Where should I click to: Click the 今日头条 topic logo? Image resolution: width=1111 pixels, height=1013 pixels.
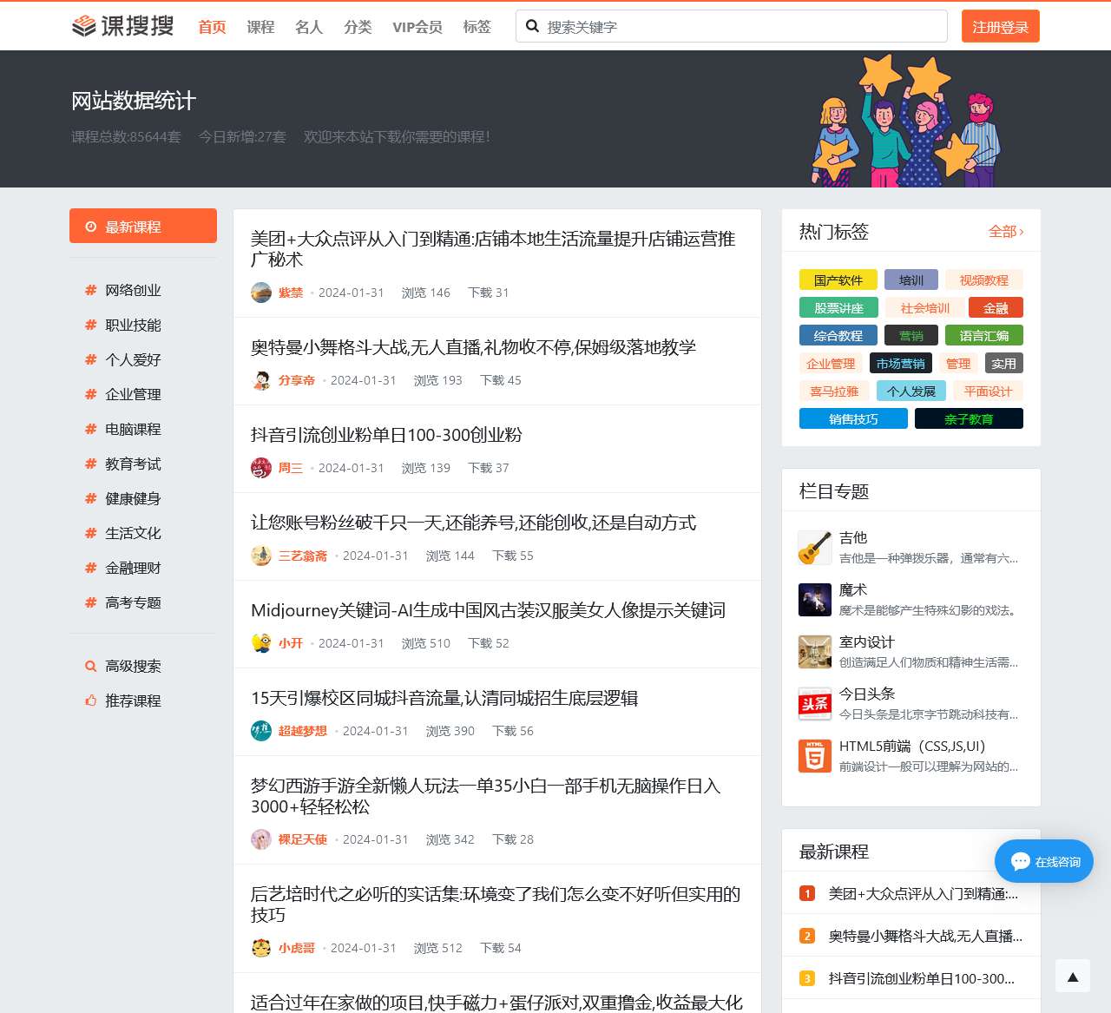[x=815, y=704]
